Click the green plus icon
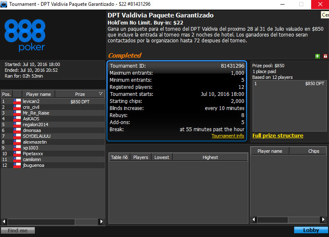Image resolution: width=329 pixels, height=237 pixels. pyautogui.click(x=318, y=56)
